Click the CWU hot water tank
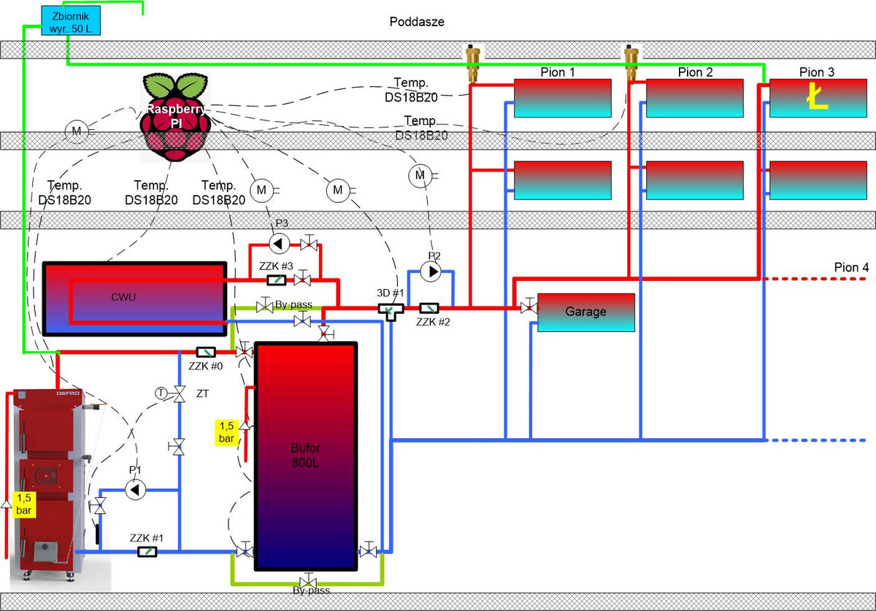This screenshot has width=876, height=611. [134, 298]
